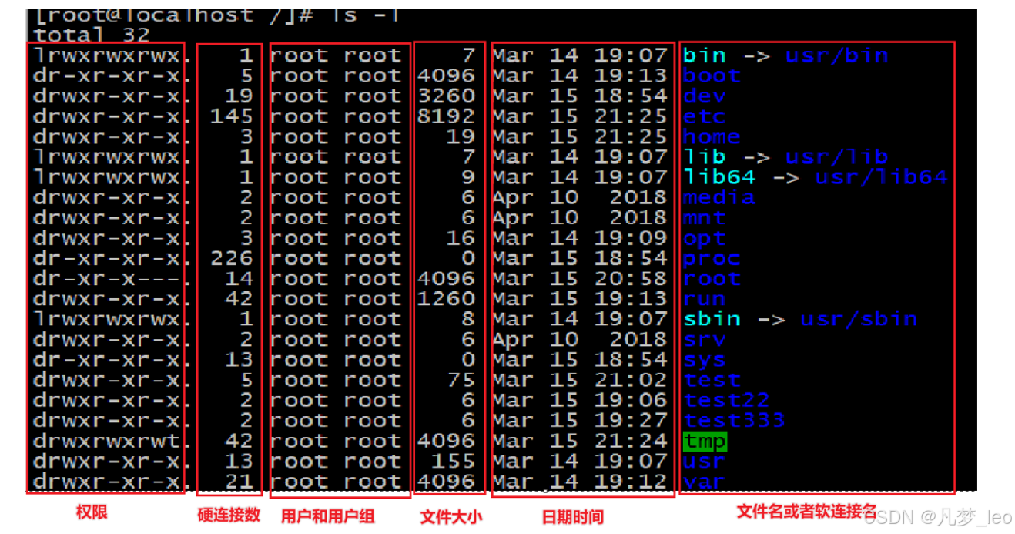
Task: Select 'Apr 10 2018' in the media row
Action: tap(580, 197)
